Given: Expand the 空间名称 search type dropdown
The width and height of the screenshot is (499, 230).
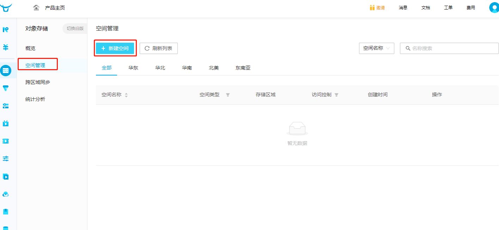Looking at the screenshot, I should click(377, 48).
